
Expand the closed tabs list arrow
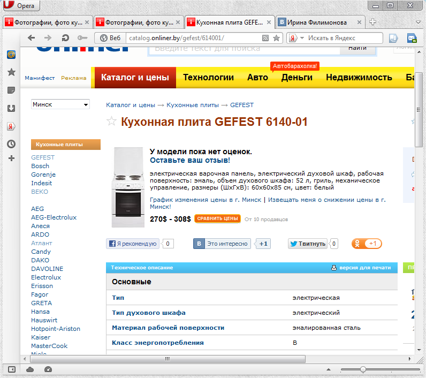coord(419,22)
